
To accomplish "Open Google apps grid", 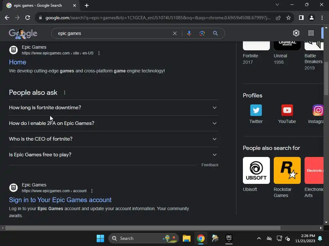I will tap(311, 33).
